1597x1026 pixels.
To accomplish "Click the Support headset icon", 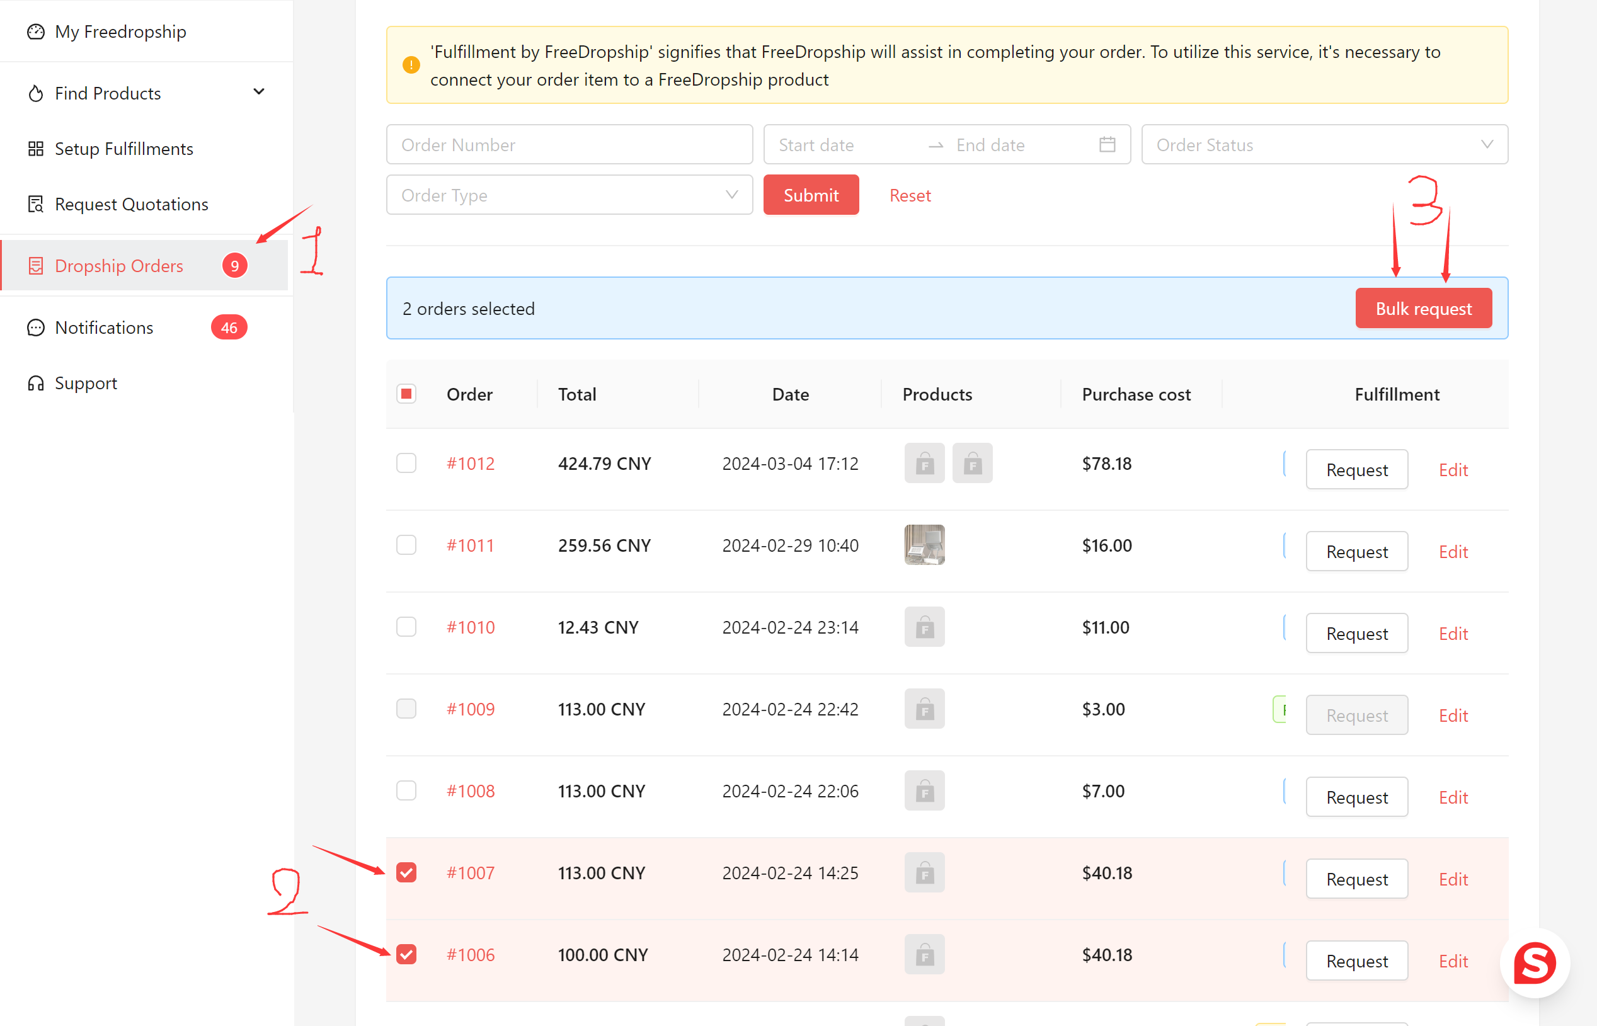I will [x=36, y=383].
